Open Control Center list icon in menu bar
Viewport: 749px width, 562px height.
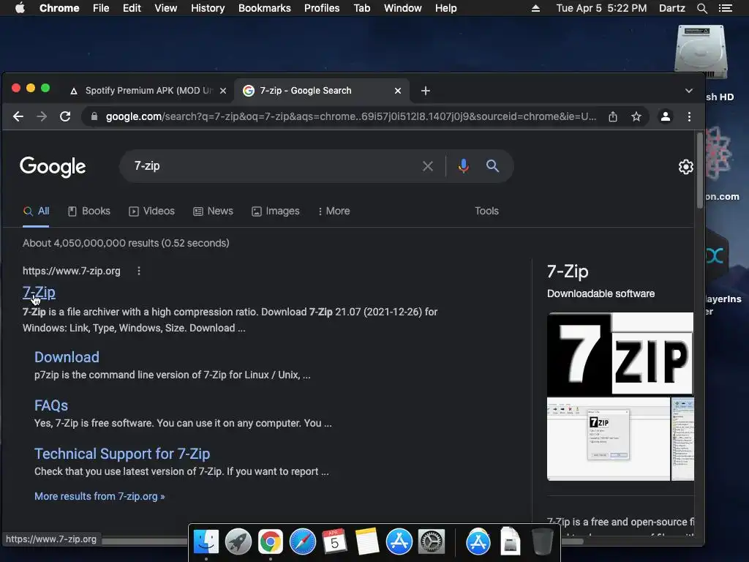click(725, 8)
